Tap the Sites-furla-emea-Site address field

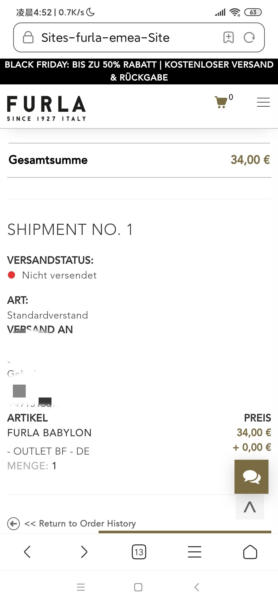coord(139,37)
